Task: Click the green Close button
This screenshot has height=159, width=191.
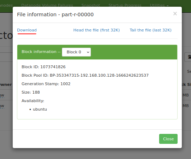Action: (x=168, y=139)
